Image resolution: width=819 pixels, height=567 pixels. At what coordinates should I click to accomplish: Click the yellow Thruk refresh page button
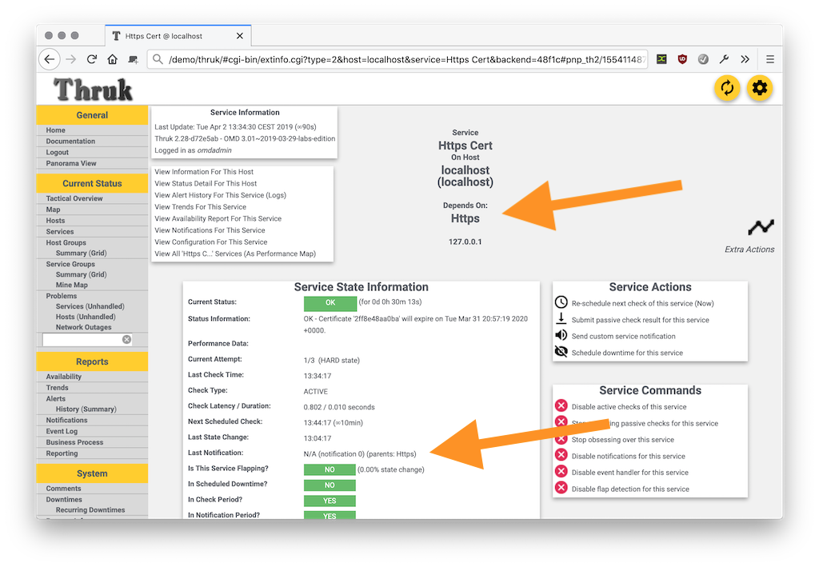[727, 88]
